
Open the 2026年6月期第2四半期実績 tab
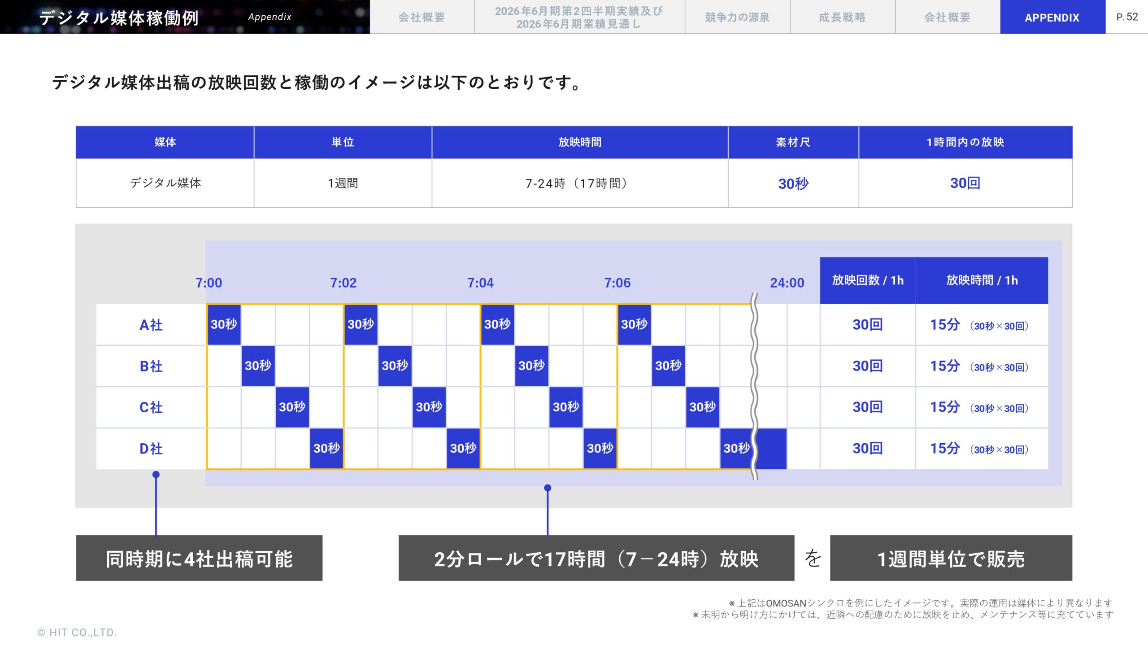[x=579, y=18]
